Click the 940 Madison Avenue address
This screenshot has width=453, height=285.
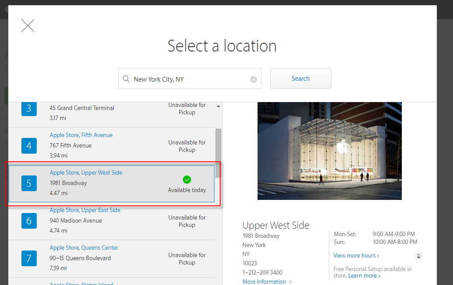(x=76, y=220)
